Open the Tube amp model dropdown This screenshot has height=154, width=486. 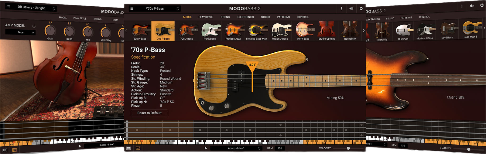pos(20,32)
